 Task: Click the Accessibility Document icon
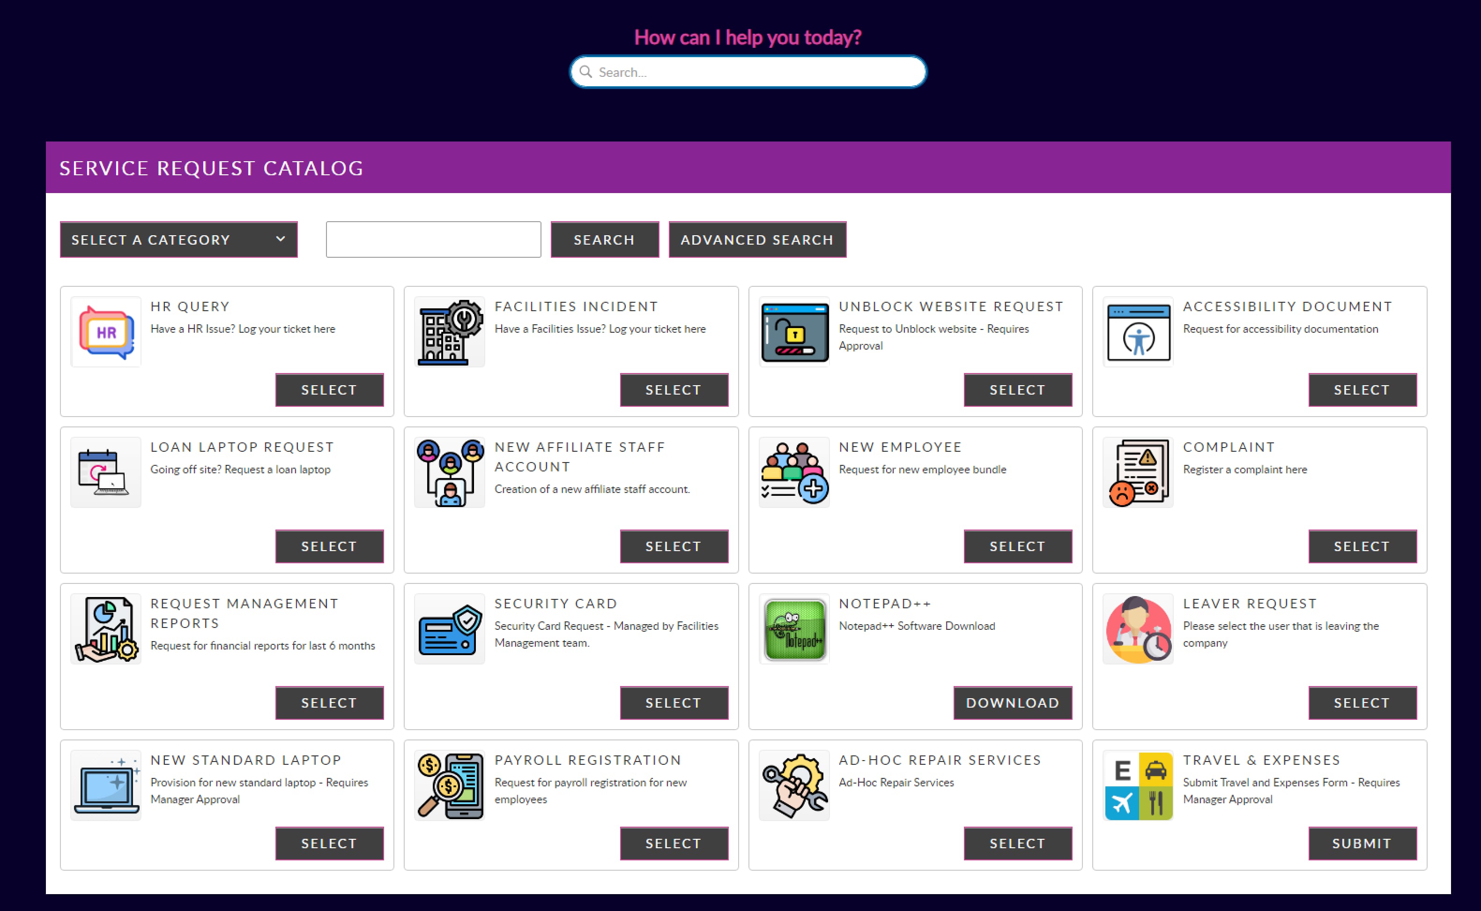pyautogui.click(x=1138, y=332)
